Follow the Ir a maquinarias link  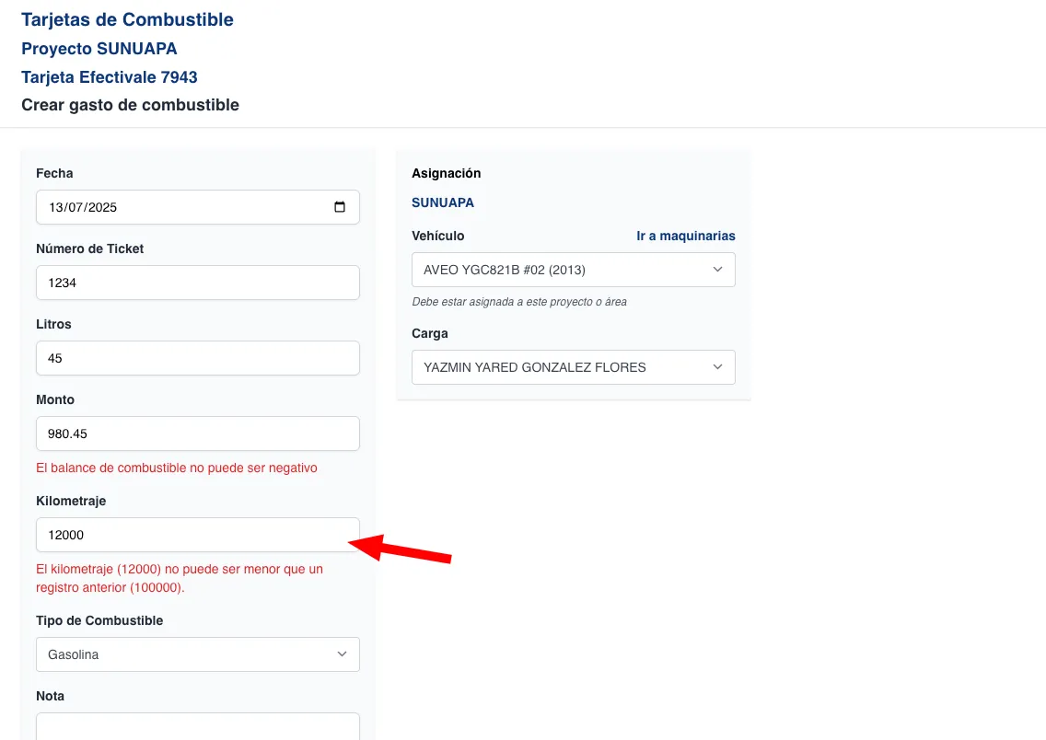point(685,236)
